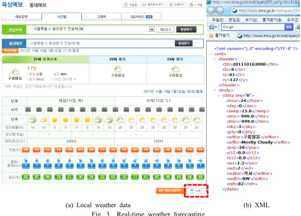The image size is (301, 216).
Task: Click the wind arrow above humidity 42
Action: (157, 161)
